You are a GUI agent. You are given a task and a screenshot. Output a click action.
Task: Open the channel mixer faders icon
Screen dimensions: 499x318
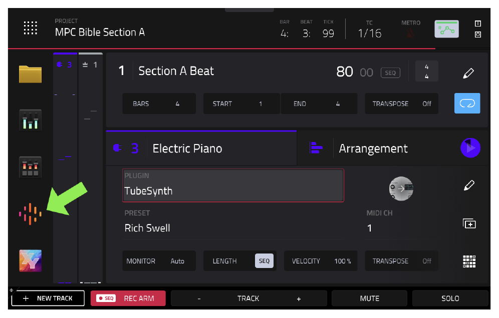pos(30,120)
